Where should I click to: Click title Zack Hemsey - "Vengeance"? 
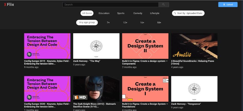coord(186,104)
